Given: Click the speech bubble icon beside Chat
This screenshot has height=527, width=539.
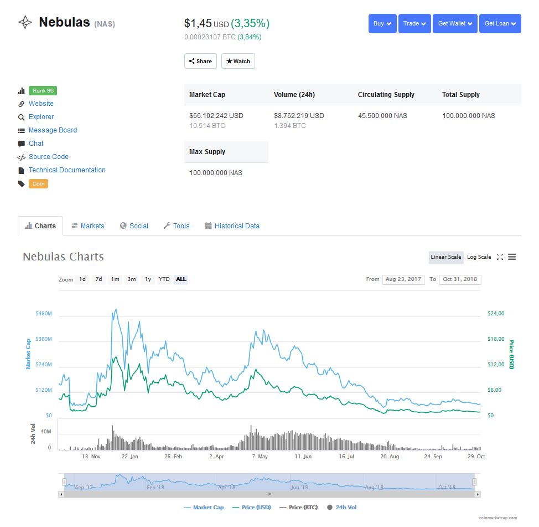Looking at the screenshot, I should 22,144.
